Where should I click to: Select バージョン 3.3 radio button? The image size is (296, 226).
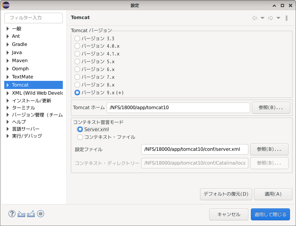[x=77, y=38]
